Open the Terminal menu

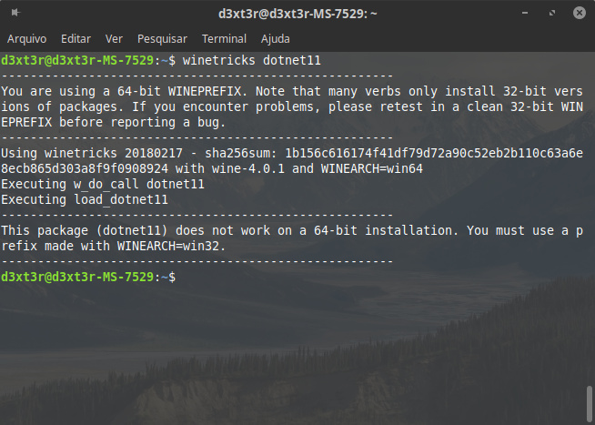coord(224,39)
